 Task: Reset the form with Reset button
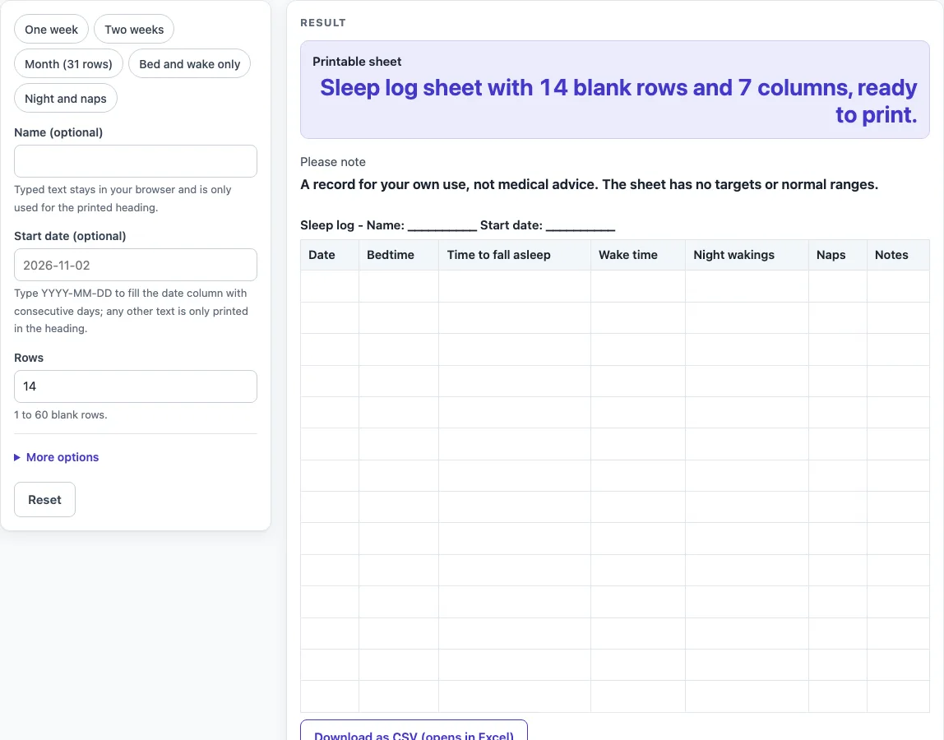click(x=44, y=500)
